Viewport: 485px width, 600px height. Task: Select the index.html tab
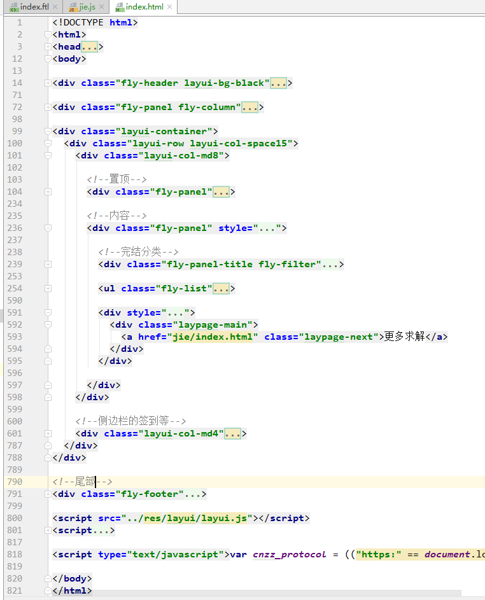tap(144, 7)
